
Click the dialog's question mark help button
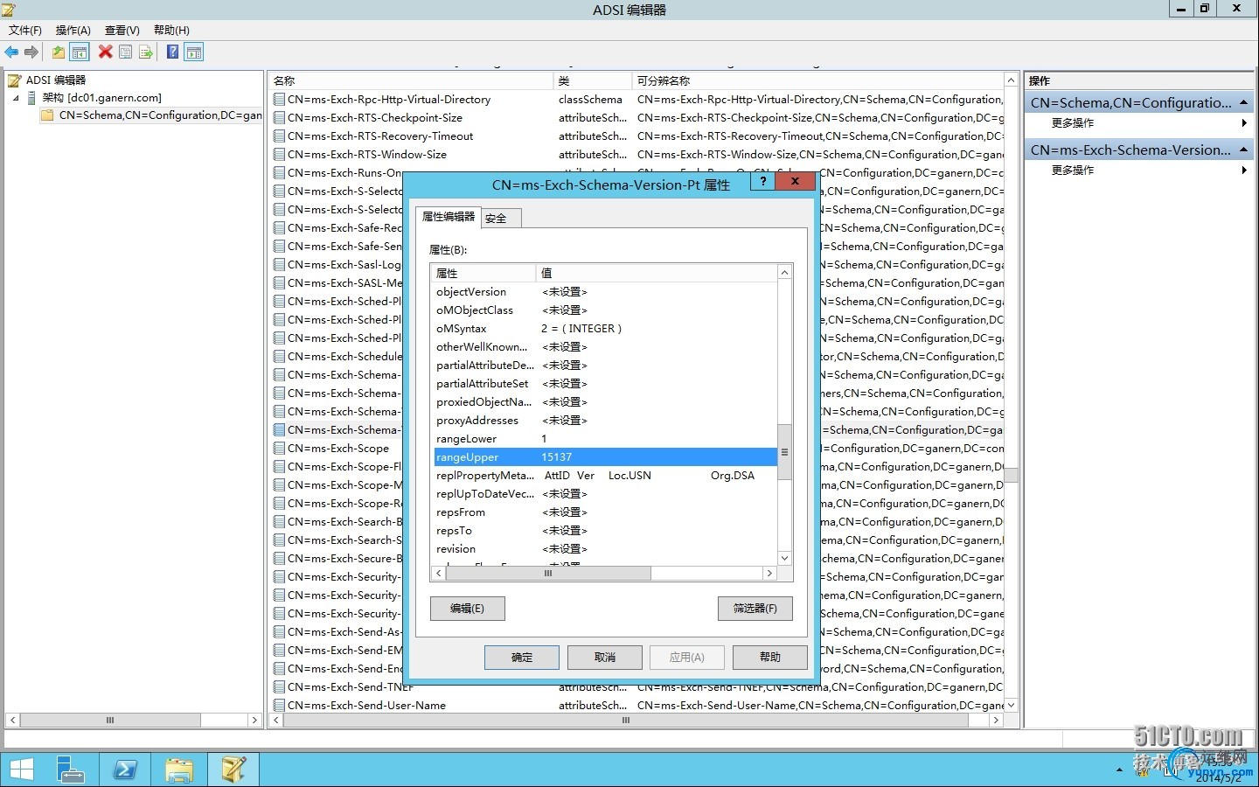click(x=763, y=181)
